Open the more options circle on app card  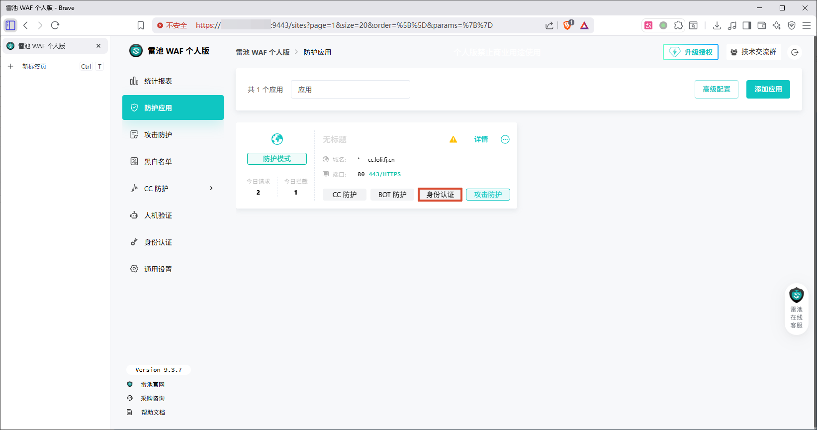click(505, 139)
